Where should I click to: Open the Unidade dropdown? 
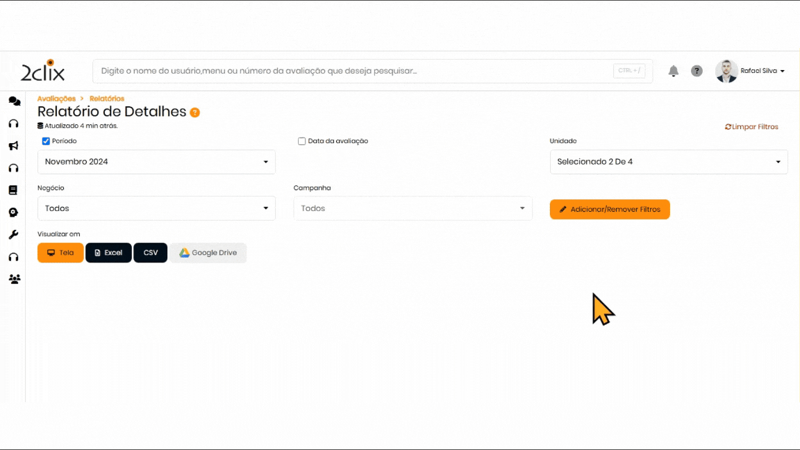click(669, 162)
